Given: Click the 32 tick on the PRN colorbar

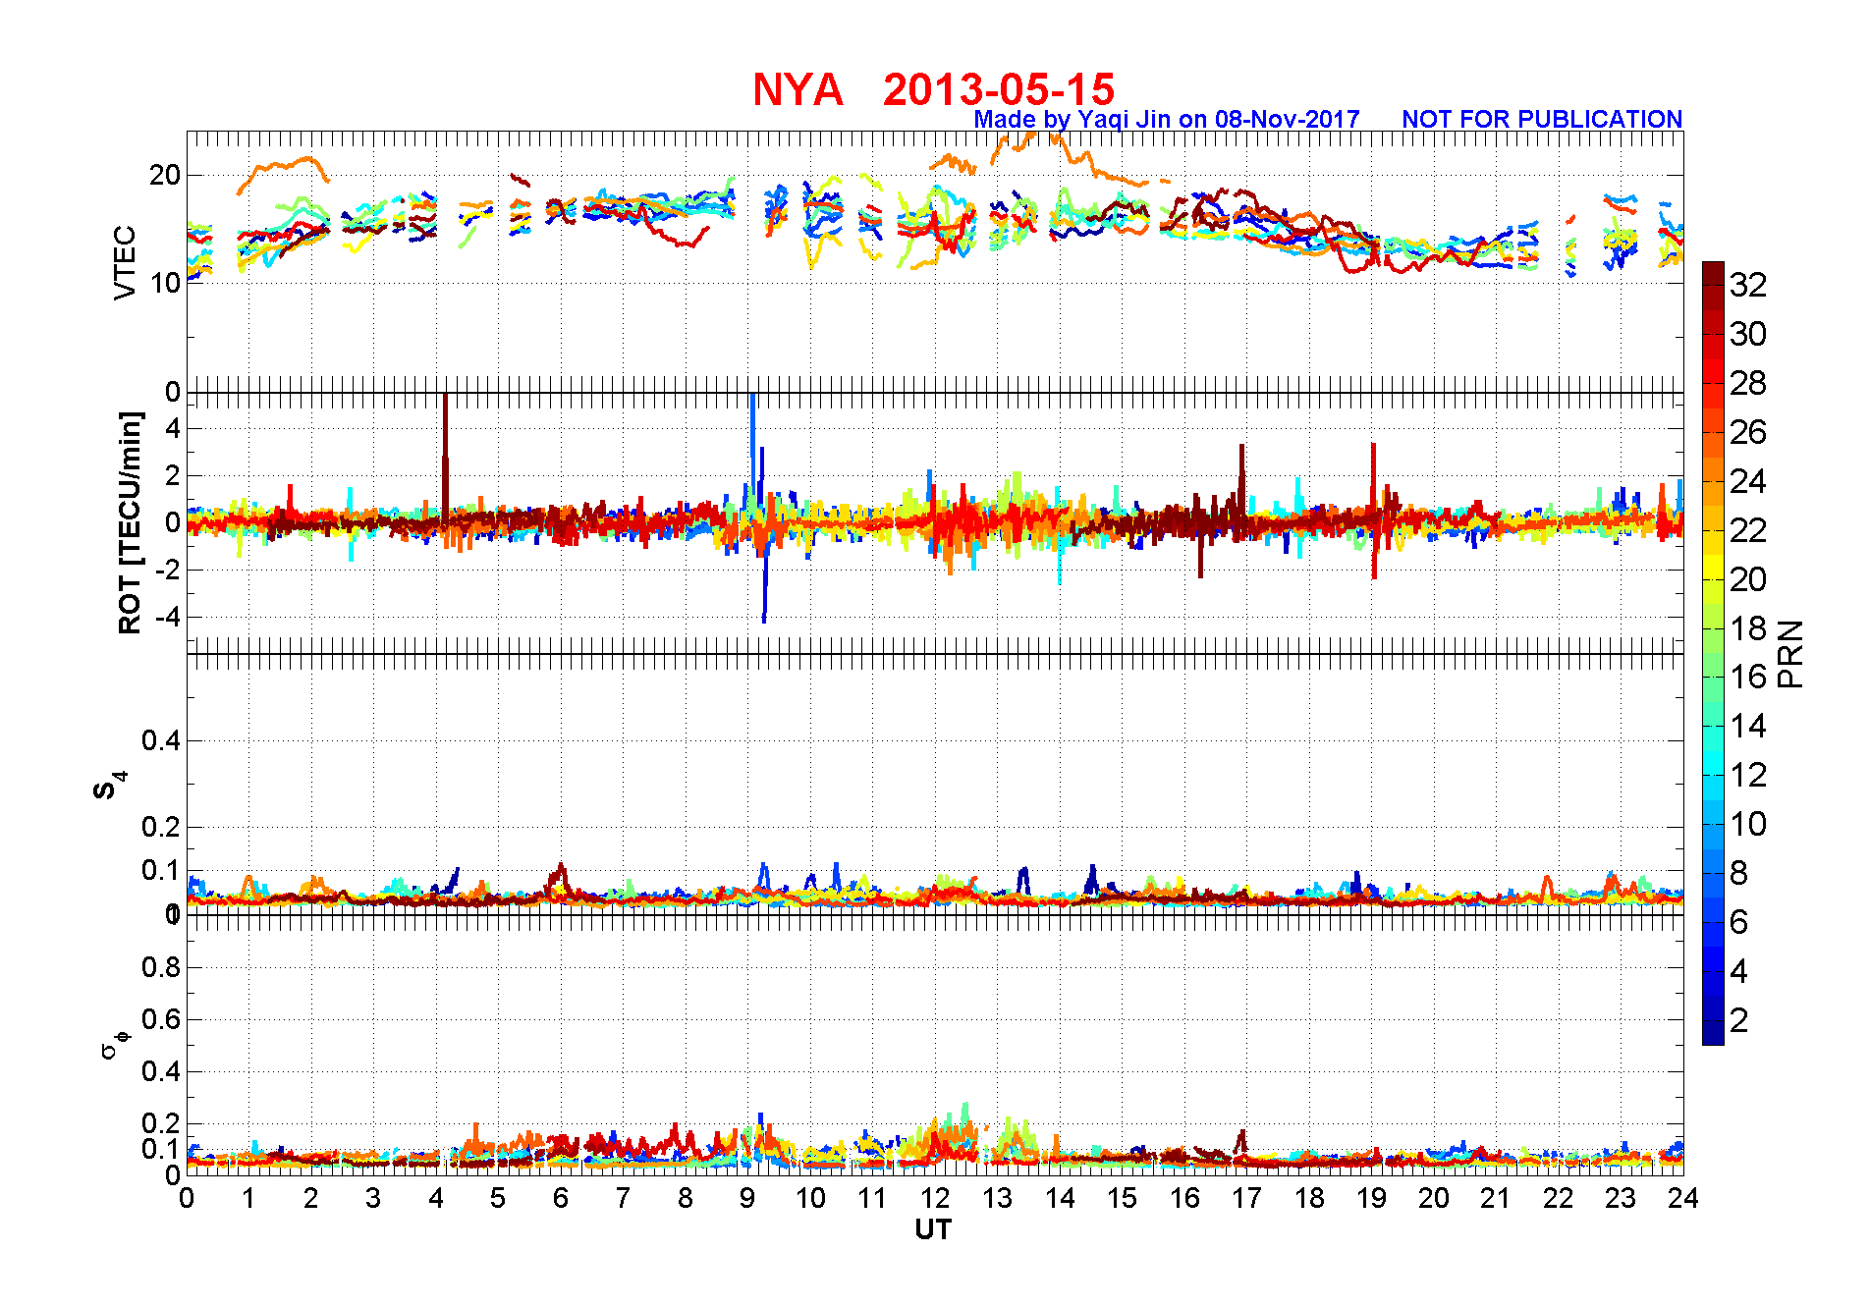Looking at the screenshot, I should point(1748,285).
